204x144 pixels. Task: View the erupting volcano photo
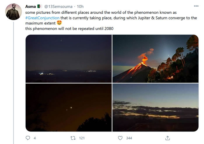point(155,59)
